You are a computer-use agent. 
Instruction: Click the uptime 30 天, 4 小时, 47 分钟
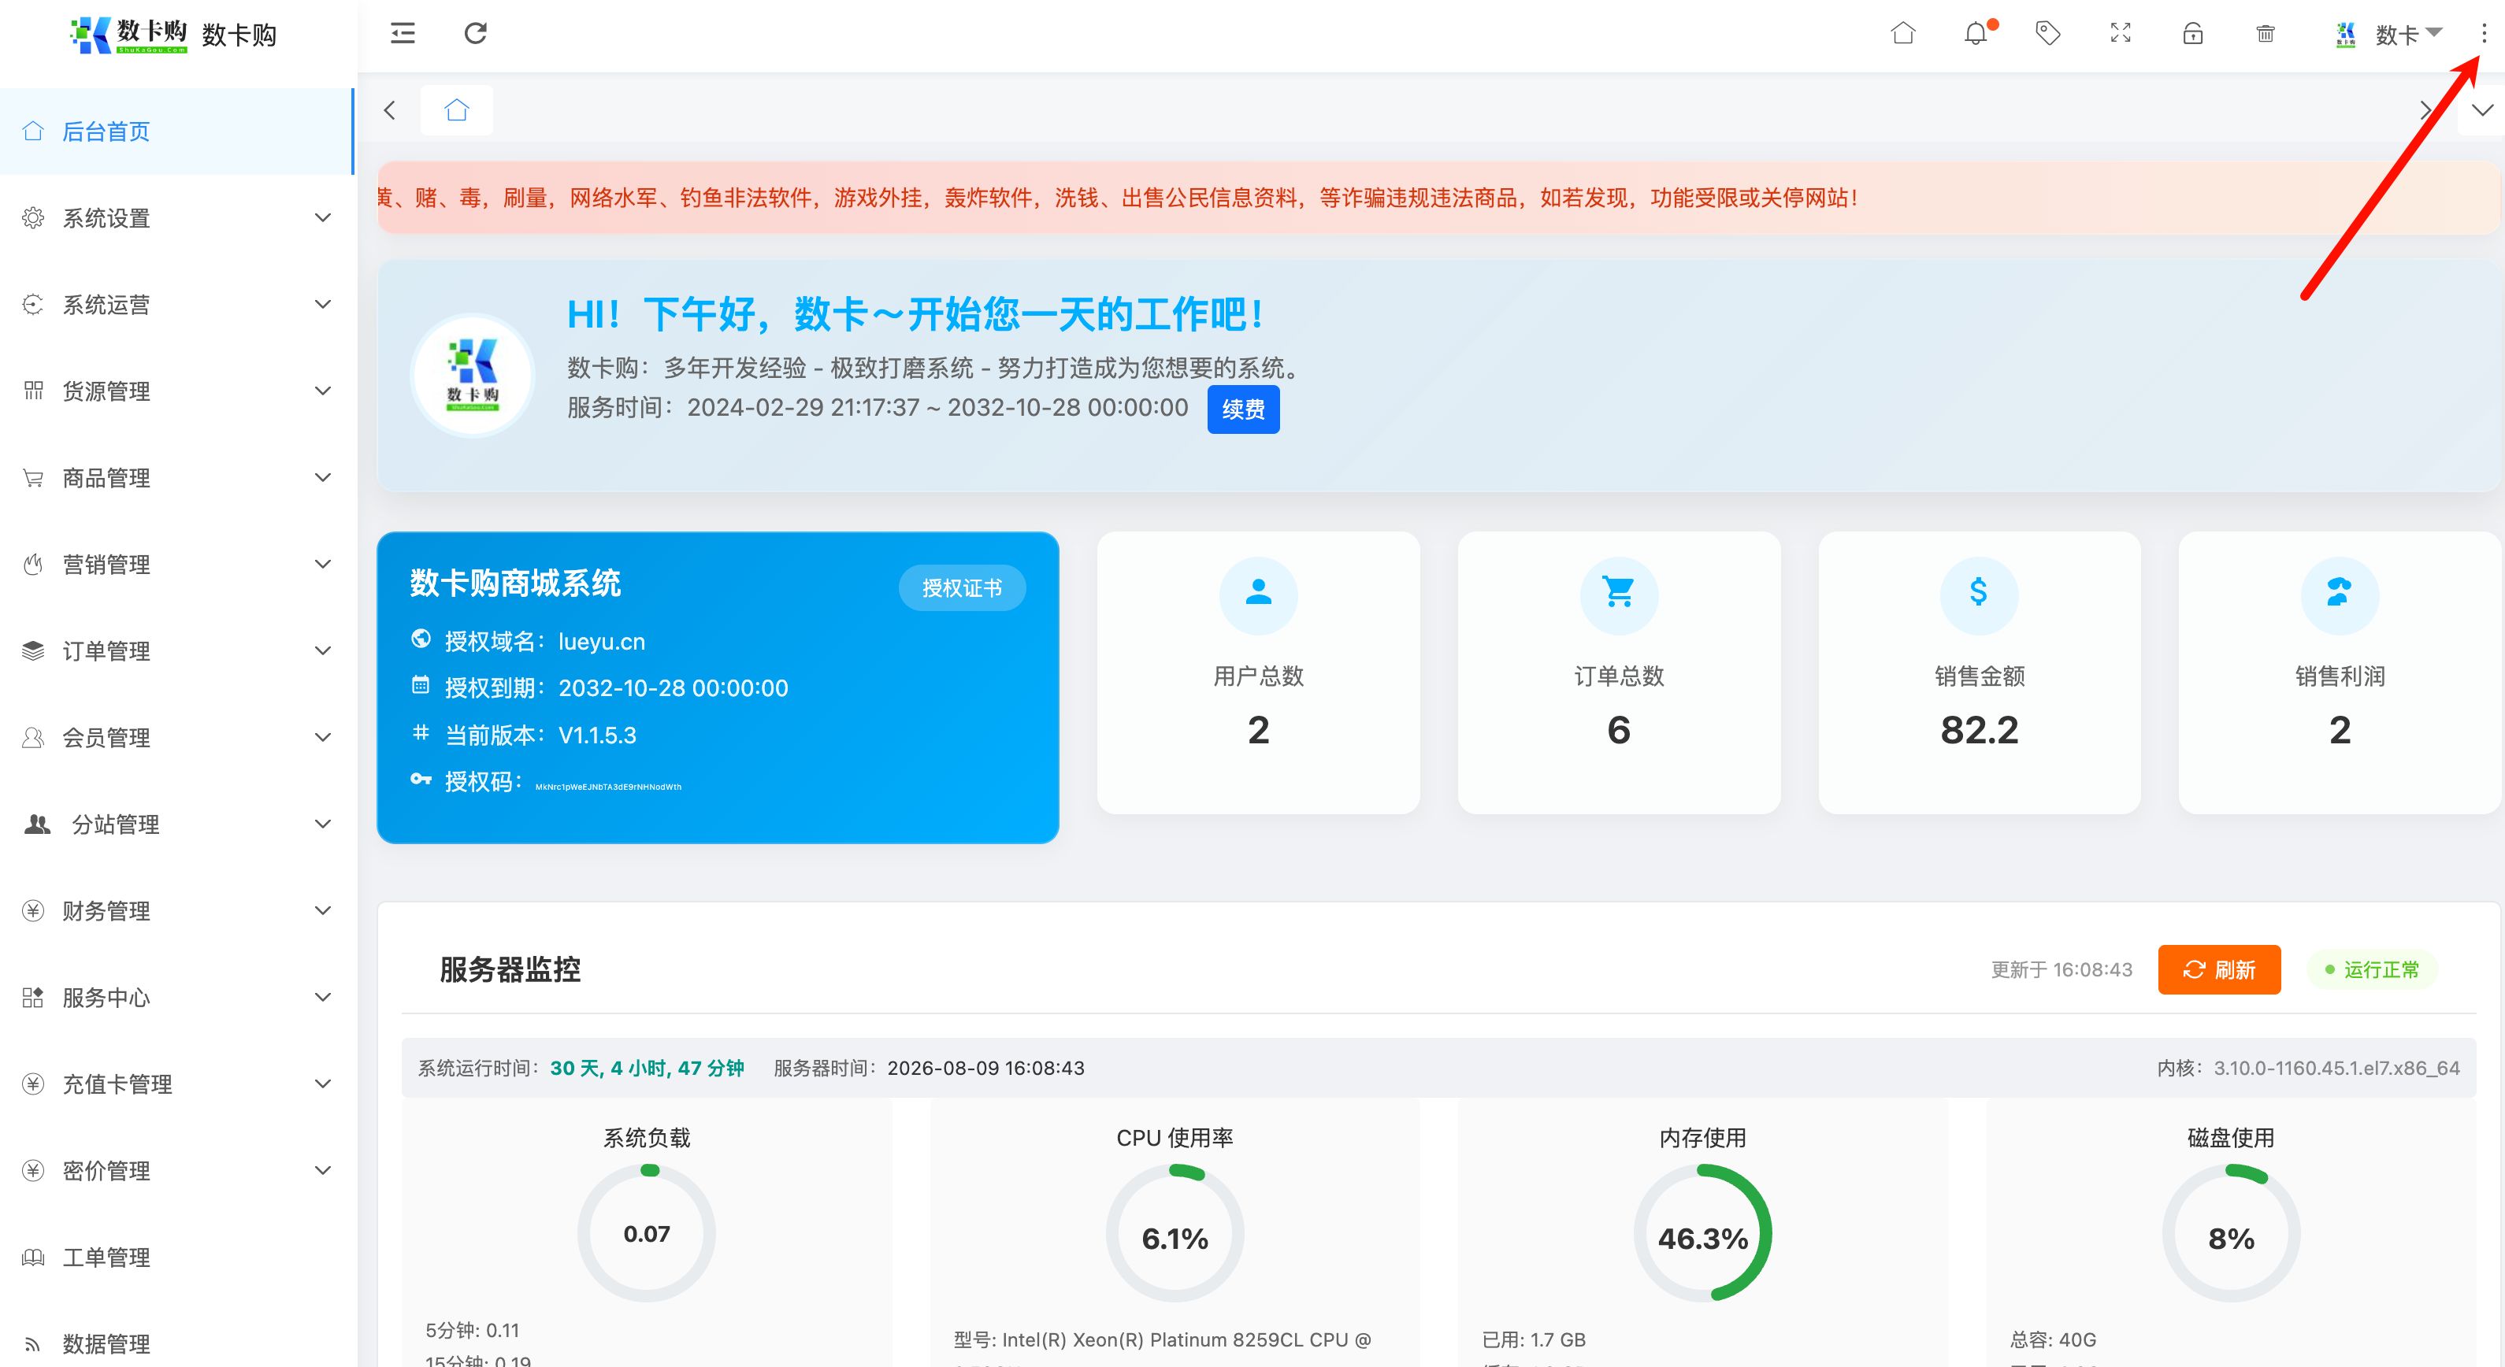pyautogui.click(x=647, y=1068)
